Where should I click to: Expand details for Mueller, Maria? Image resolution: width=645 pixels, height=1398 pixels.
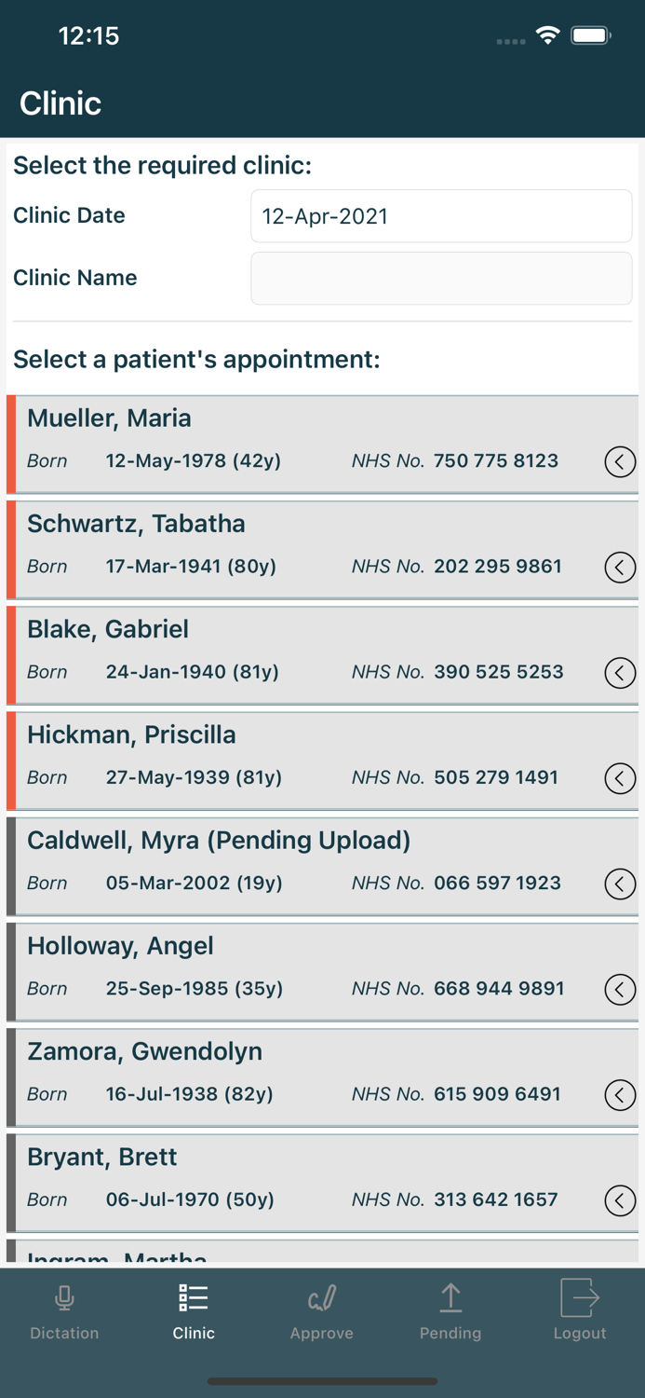tap(620, 461)
